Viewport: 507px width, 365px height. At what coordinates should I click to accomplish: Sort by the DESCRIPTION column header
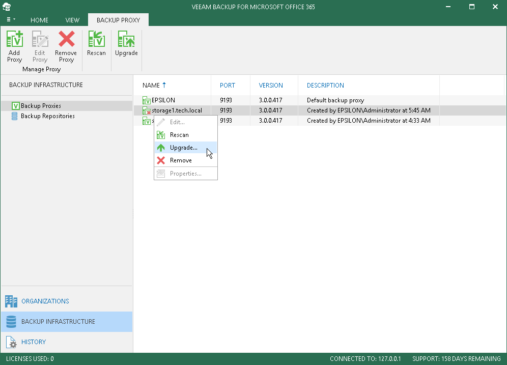pyautogui.click(x=325, y=86)
